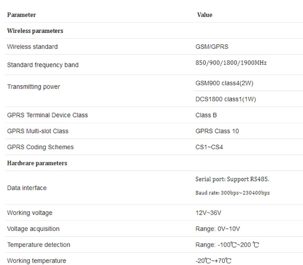Image resolution: width=303 pixels, height=265 pixels.
Task: Click the DCS1800 class1(1W) value
Action: [226, 99]
